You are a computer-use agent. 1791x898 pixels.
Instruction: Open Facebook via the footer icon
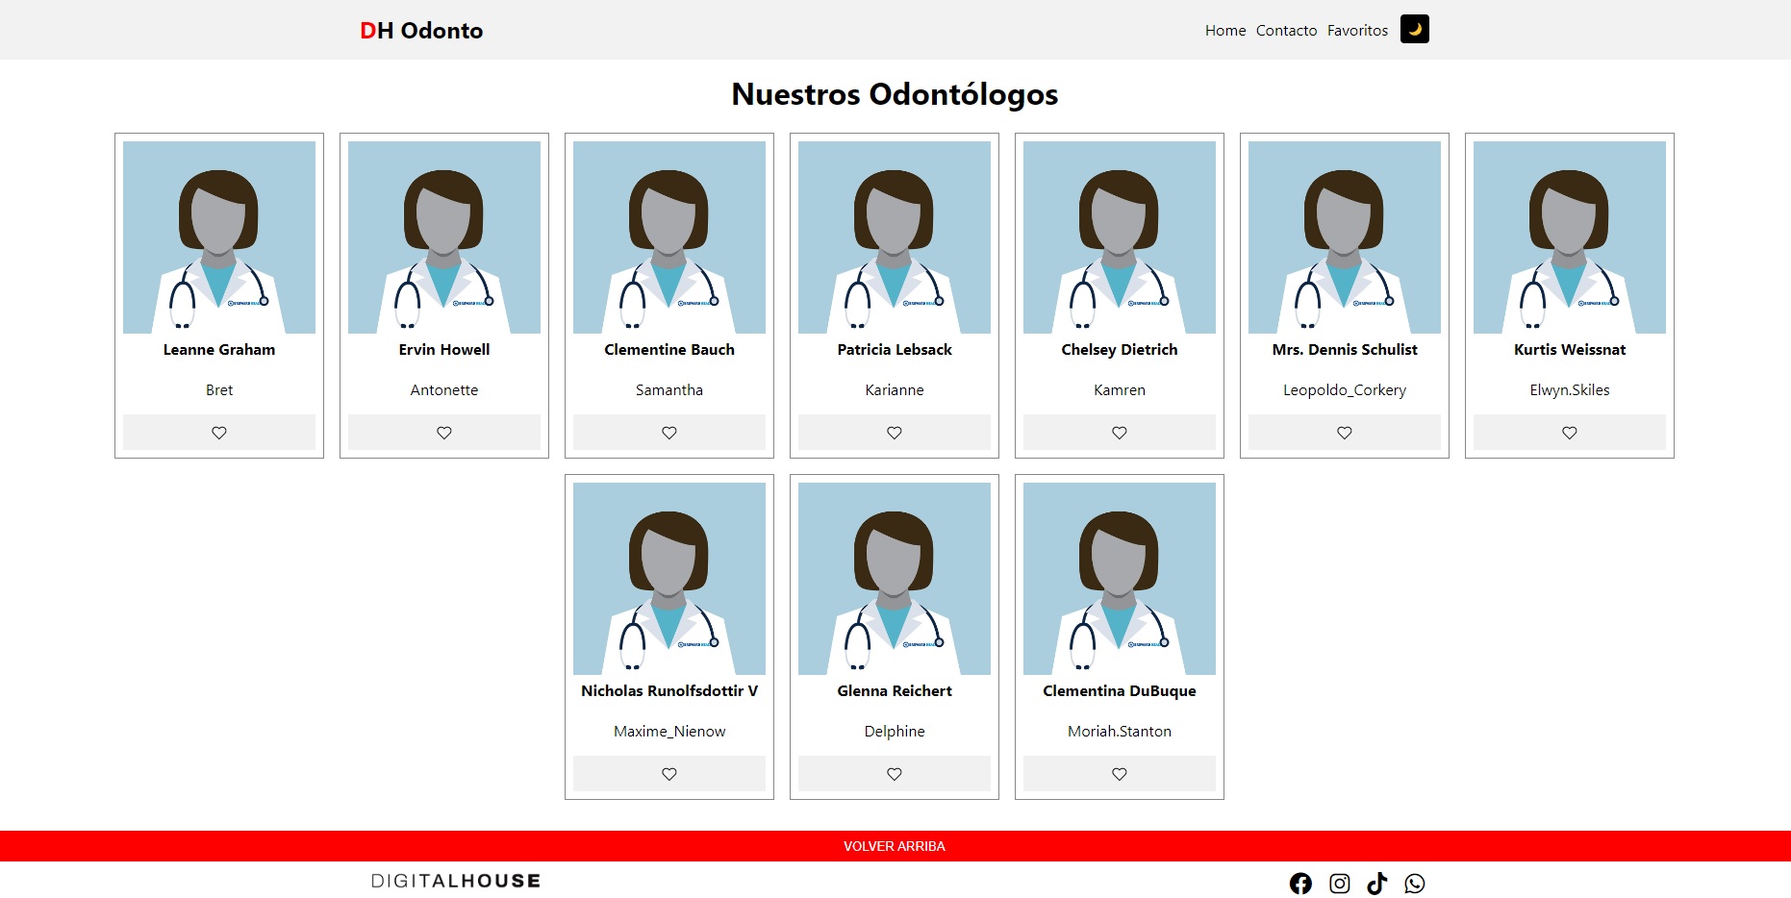[x=1300, y=882]
